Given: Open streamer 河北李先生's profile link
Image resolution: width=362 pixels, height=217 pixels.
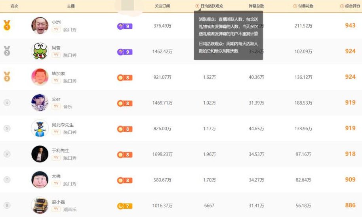Looking at the screenshot, I should coord(63,125).
